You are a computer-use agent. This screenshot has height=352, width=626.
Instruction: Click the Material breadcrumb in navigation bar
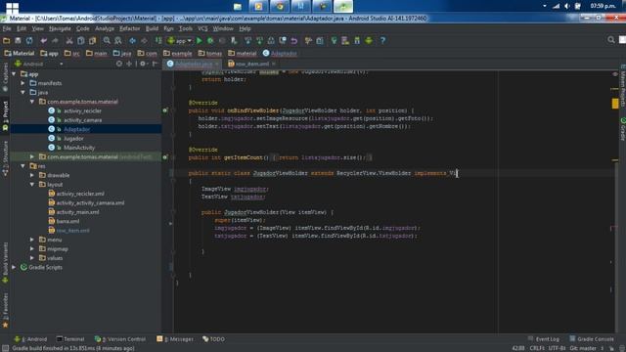tap(20, 53)
